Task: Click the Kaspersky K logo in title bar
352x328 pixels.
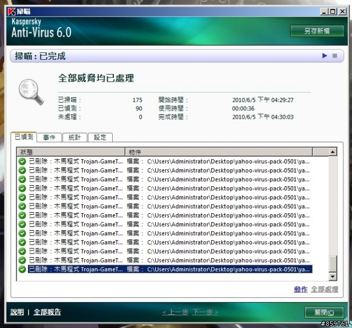Action: (x=11, y=12)
